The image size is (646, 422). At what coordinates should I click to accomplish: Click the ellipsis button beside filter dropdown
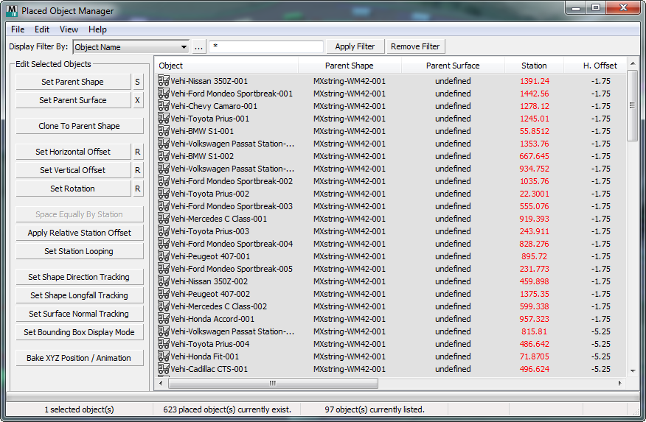click(x=198, y=47)
